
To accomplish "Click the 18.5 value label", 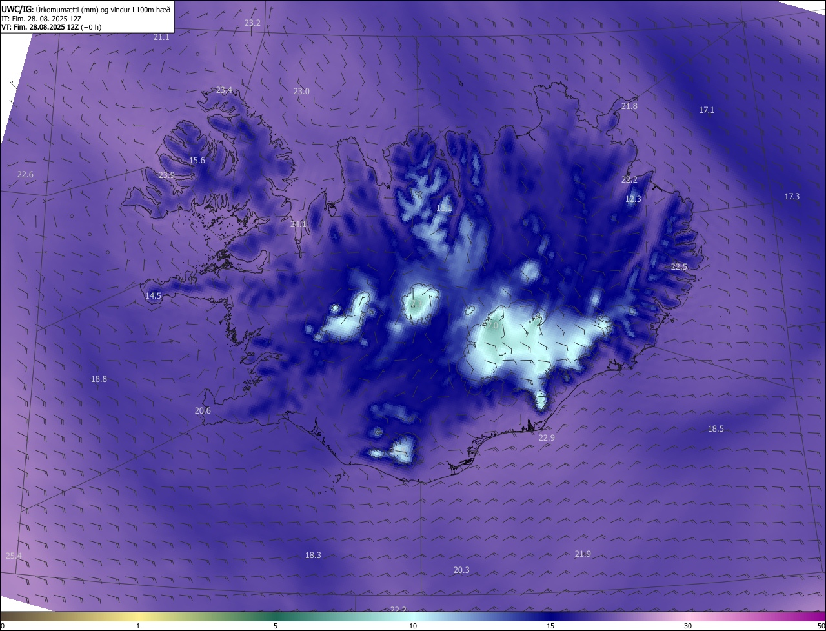I will pos(716,429).
